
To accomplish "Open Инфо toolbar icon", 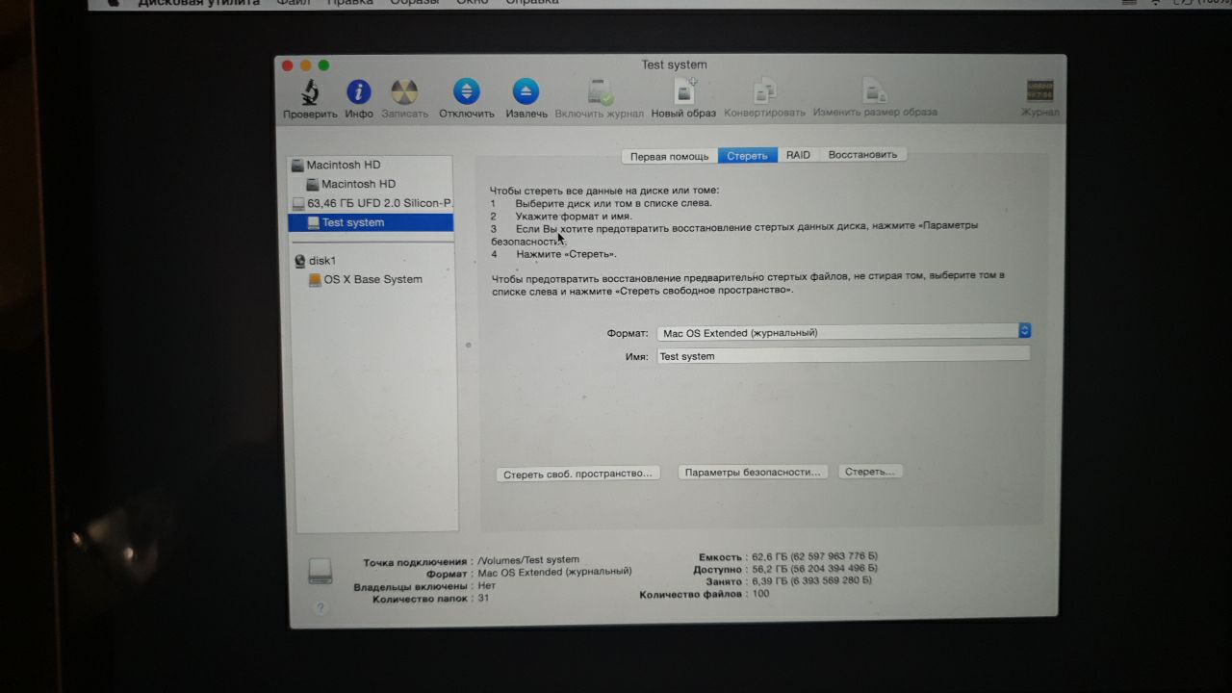I will [x=359, y=92].
